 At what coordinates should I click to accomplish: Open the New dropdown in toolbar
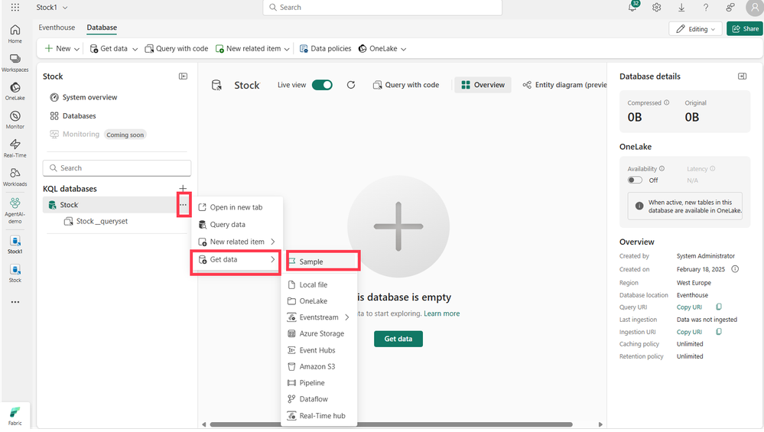tap(63, 49)
